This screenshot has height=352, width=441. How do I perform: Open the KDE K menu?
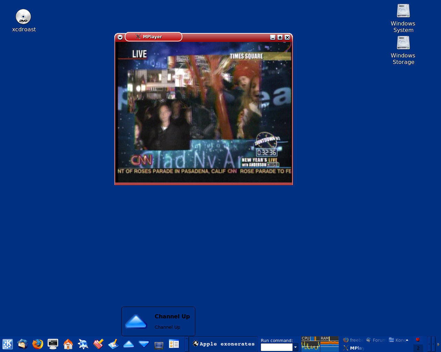click(x=8, y=344)
